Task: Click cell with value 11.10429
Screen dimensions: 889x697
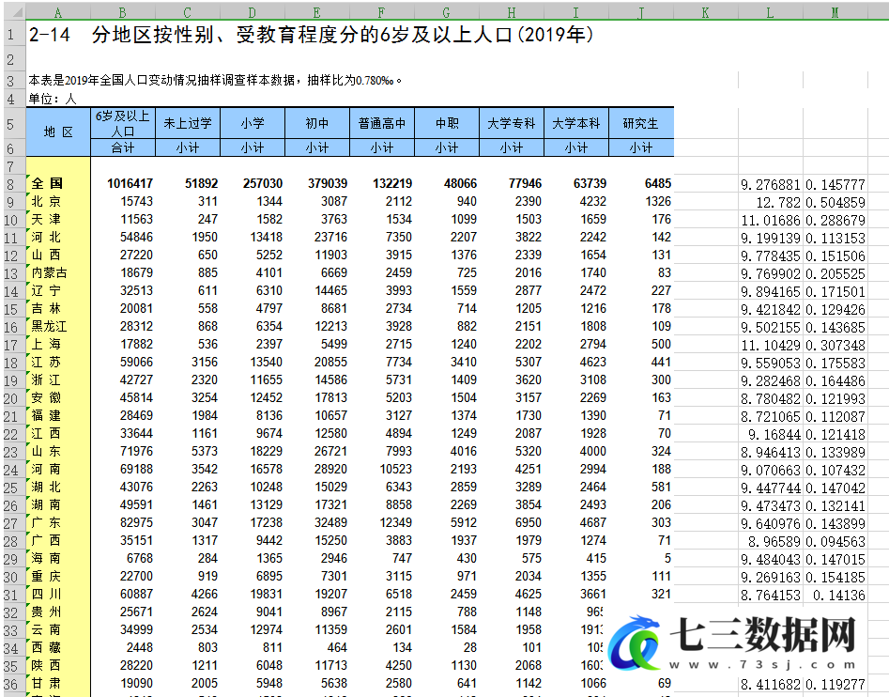Action: [770, 346]
